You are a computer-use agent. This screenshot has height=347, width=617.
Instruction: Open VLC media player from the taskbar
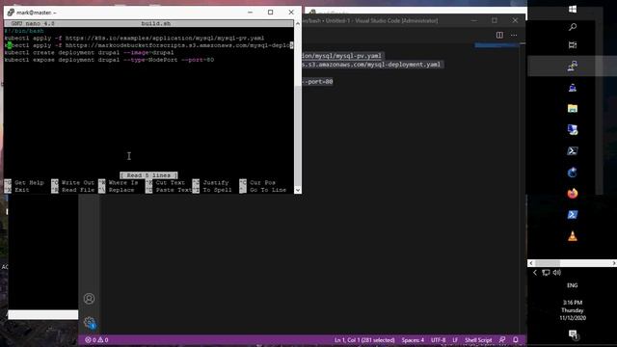pos(573,236)
